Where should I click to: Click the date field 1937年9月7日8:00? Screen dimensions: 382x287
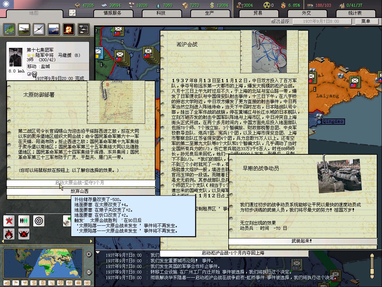click(322, 21)
